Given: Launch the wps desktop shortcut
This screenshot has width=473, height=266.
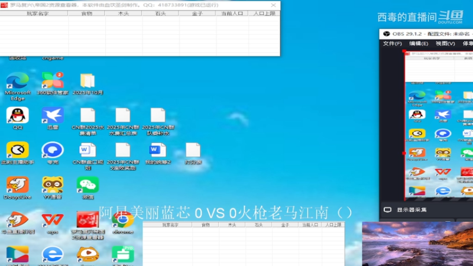Looking at the screenshot, I should 53,223.
